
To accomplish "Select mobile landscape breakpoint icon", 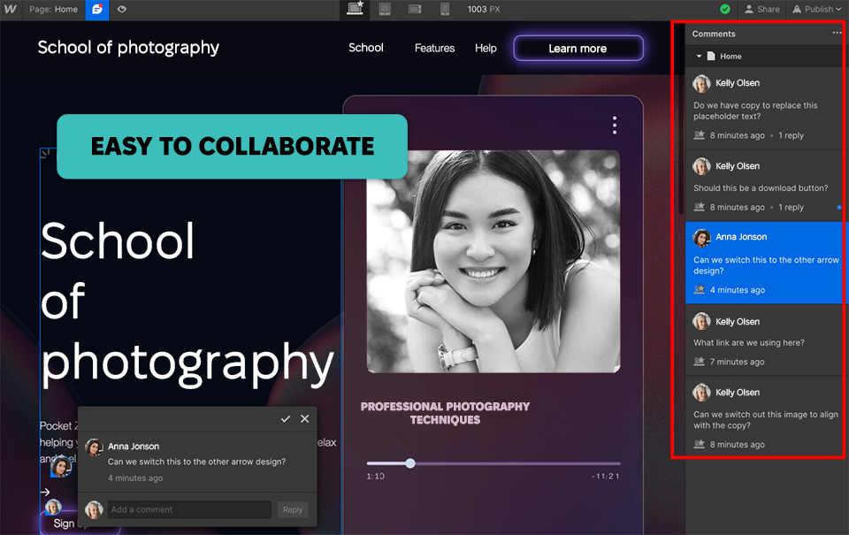I will coord(415,9).
